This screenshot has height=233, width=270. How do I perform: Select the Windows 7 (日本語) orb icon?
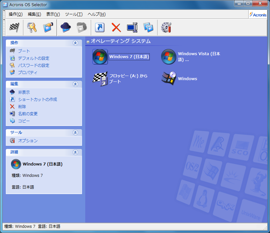(100, 57)
